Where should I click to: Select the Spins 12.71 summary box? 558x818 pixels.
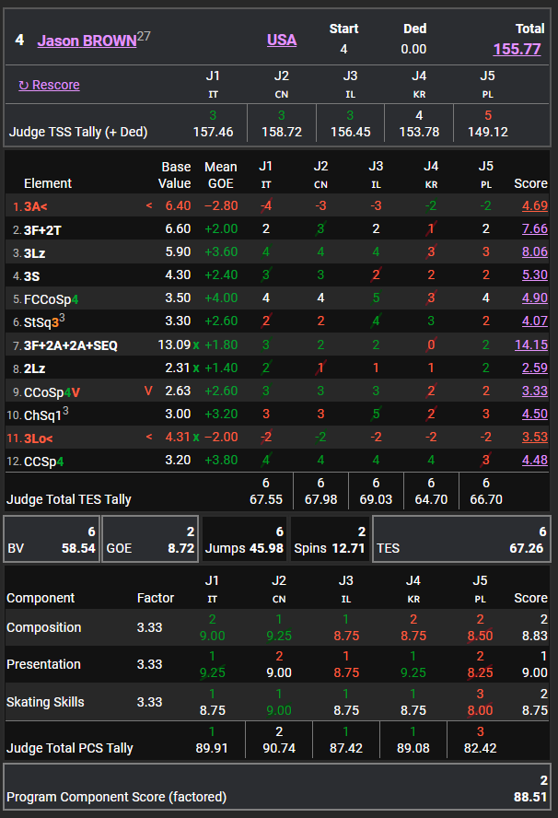click(x=330, y=540)
